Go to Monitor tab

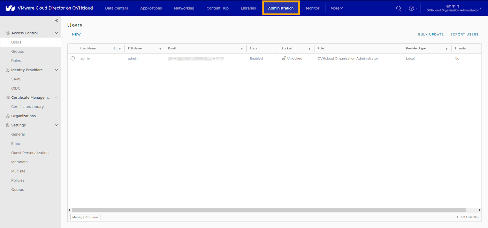[x=312, y=8]
